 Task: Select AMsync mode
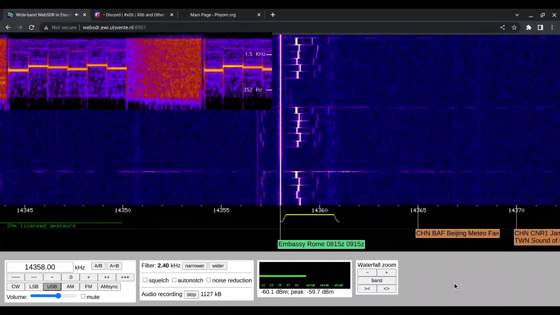(x=109, y=287)
